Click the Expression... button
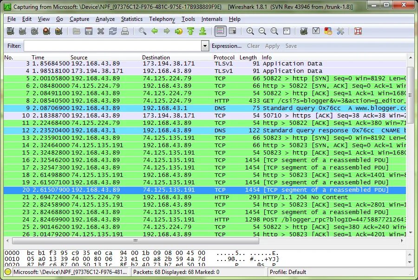 click(227, 46)
